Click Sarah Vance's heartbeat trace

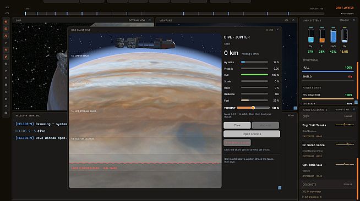345,144
